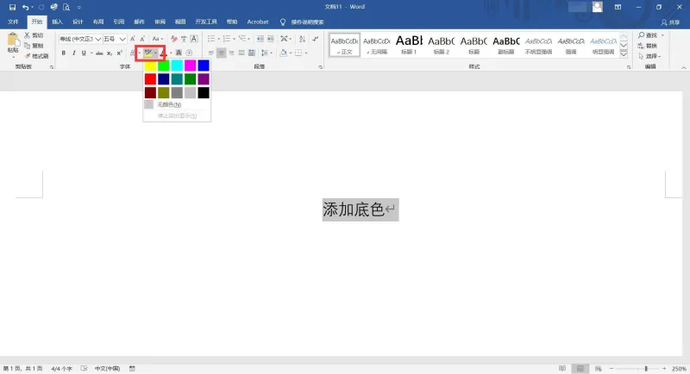Click the Clear Formatting eraser icon
The width and height of the screenshot is (690, 374).
(174, 39)
